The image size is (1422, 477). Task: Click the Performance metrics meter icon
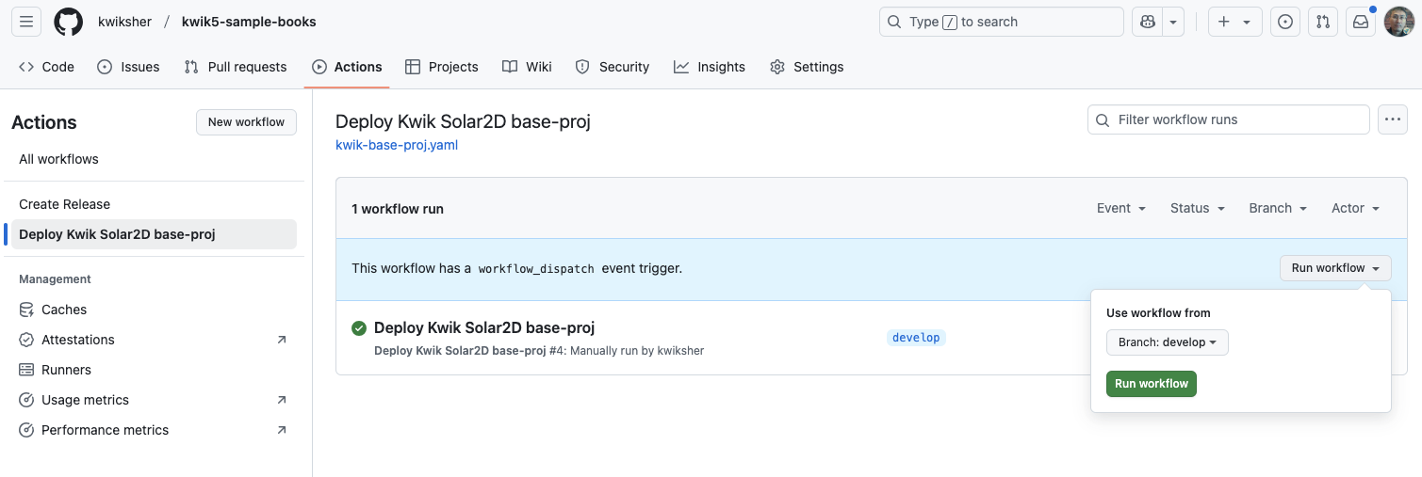click(x=26, y=430)
